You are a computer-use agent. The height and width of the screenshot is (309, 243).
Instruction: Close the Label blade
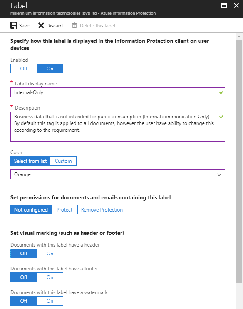pos(236,5)
